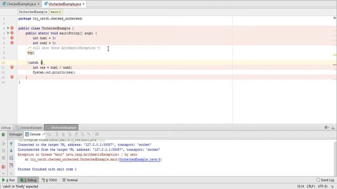The height and width of the screenshot is (189, 337).
Task: Click the Evaluate Expression calculator icon
Action: click(x=97, y=134)
